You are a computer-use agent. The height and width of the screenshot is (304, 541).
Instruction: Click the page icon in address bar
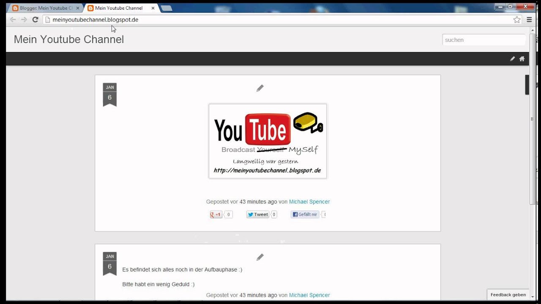click(48, 19)
